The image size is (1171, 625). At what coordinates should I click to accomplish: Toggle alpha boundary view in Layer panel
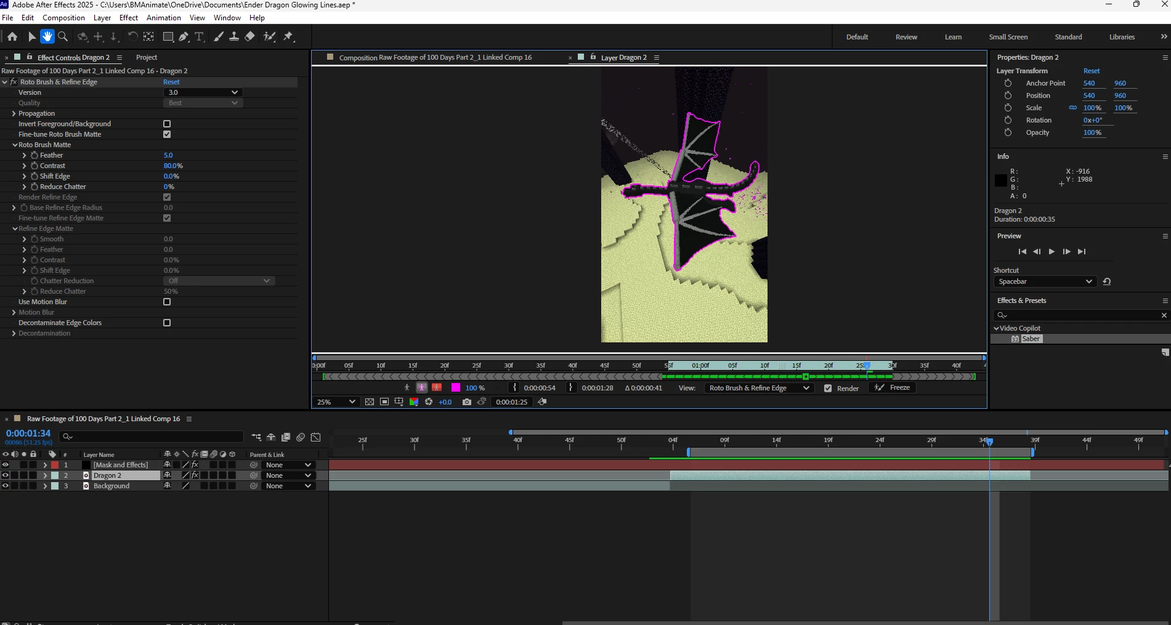tap(422, 388)
